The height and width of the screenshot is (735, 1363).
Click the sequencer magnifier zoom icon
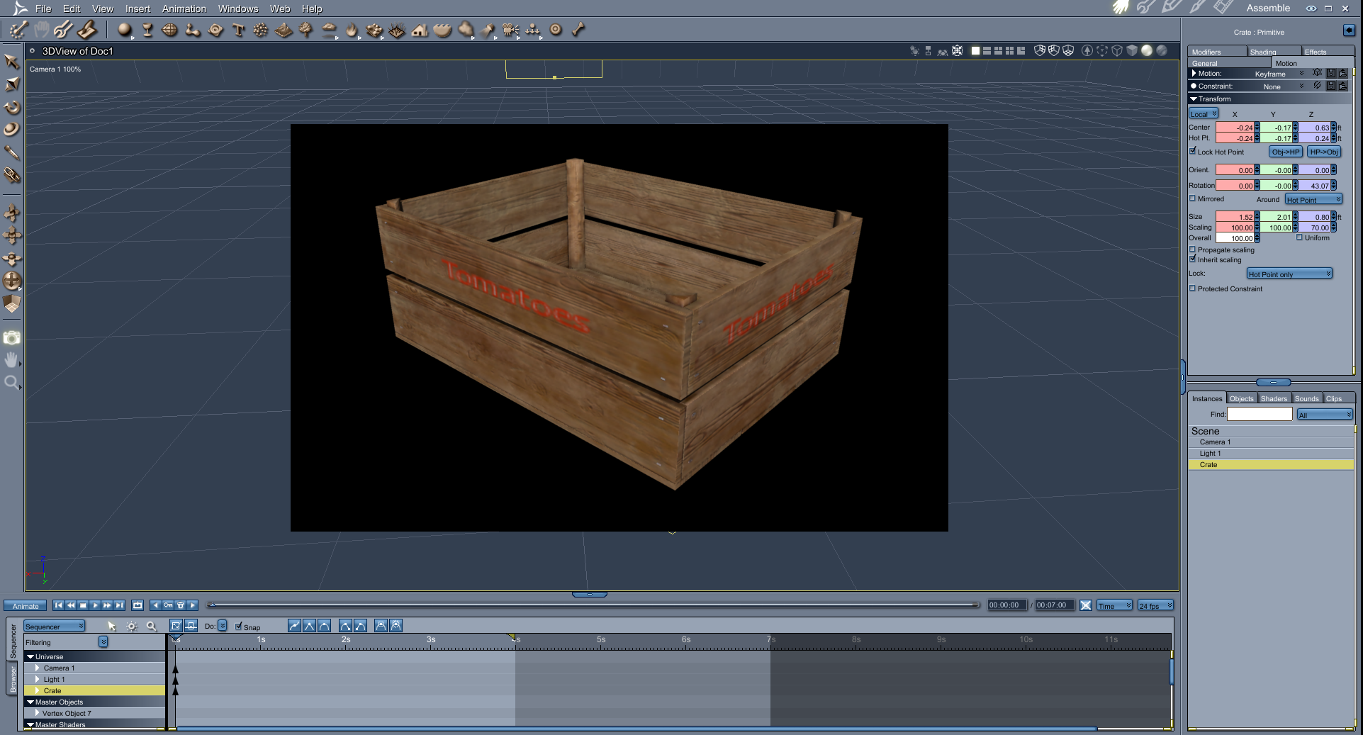click(151, 626)
